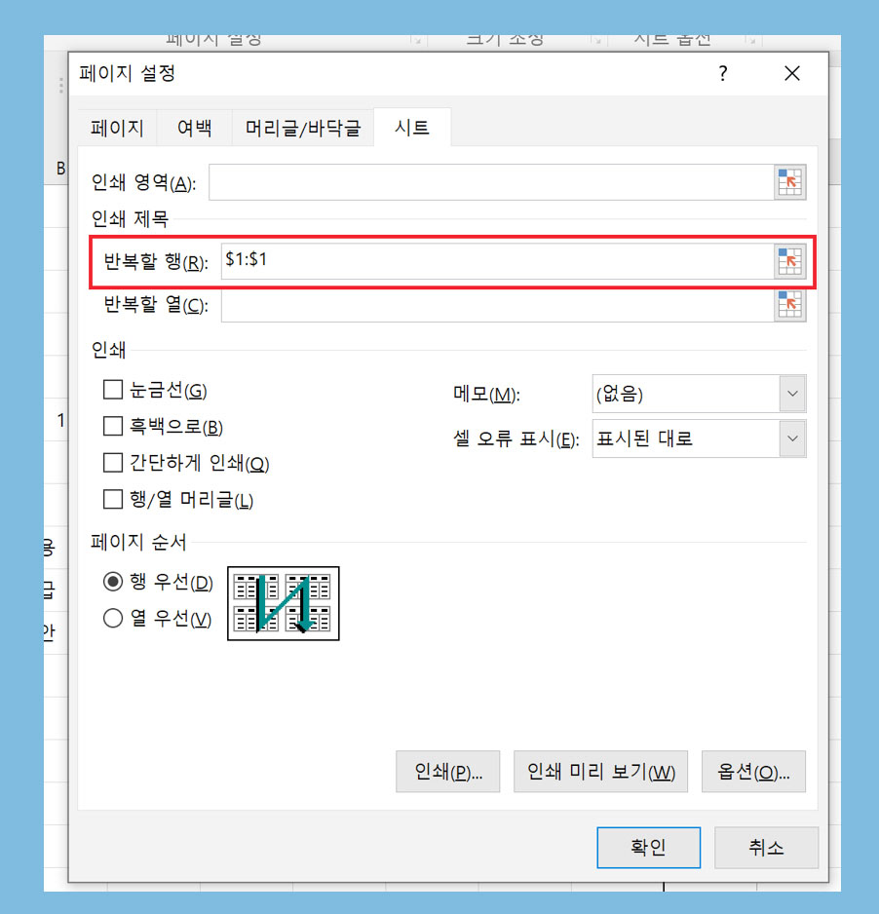
Task: Open the 머리글/바닥글 tab
Action: (302, 128)
